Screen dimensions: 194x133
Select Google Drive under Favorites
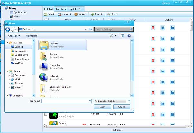click(x=19, y=55)
